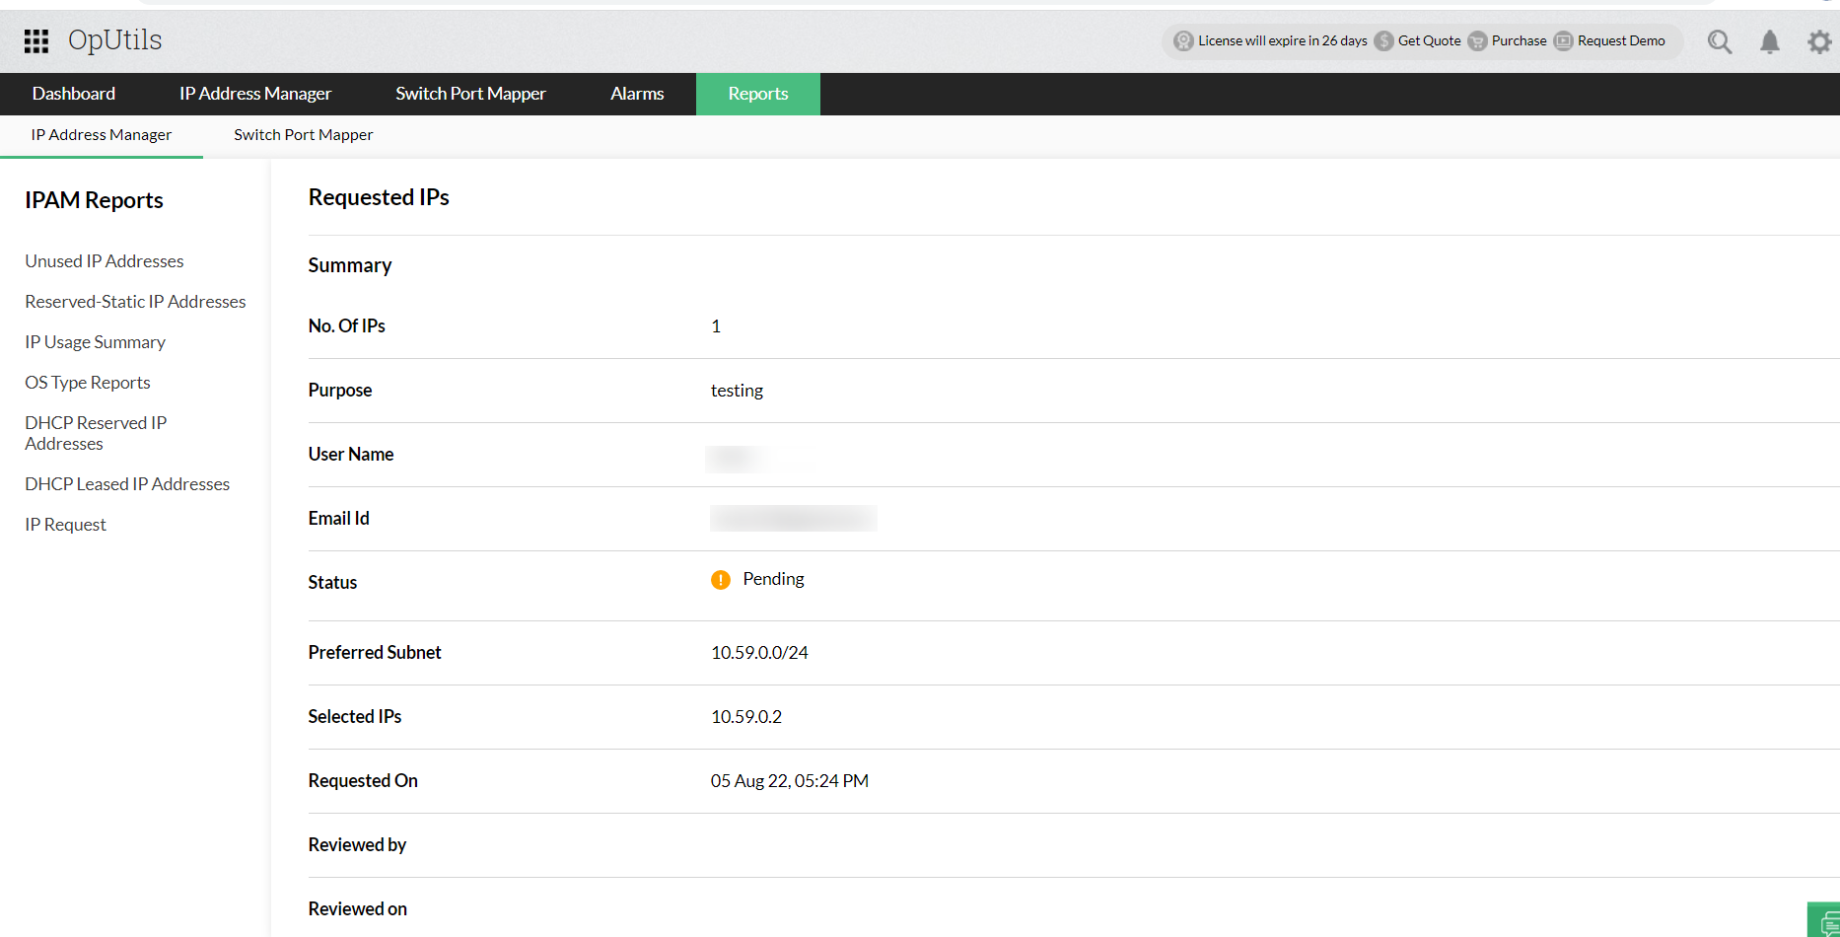Click the Summary section heading
Screen dimensions: 1840x937
pos(350,265)
